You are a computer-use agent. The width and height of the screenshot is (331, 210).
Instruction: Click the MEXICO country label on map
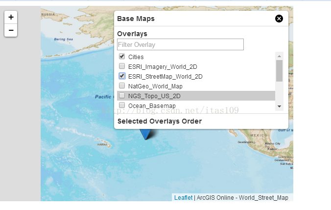coord(259,135)
